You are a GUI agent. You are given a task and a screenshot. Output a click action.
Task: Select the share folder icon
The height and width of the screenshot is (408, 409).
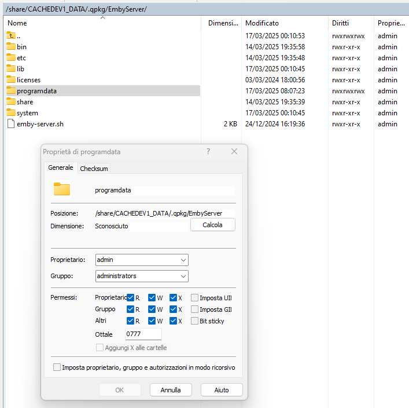pyautogui.click(x=10, y=101)
